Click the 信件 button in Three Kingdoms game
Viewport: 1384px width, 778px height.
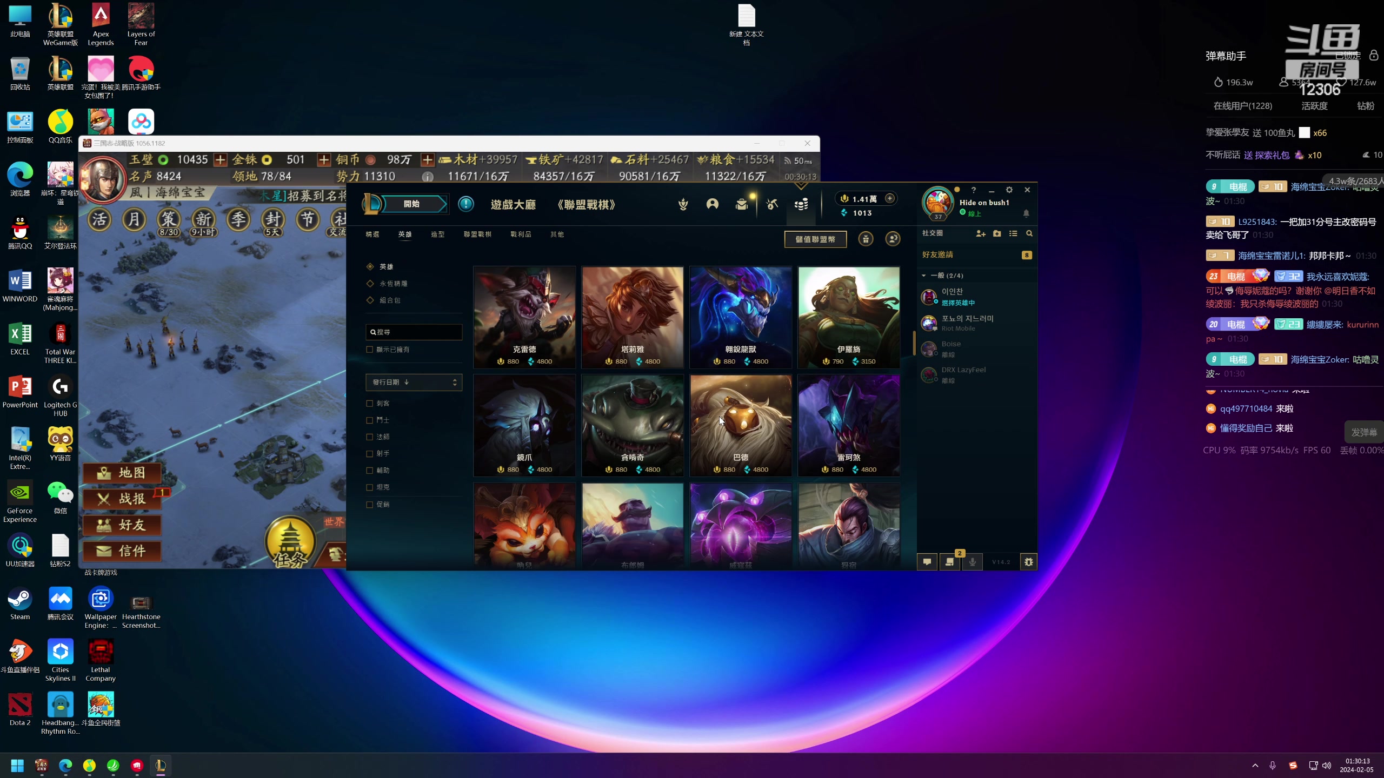pos(122,551)
